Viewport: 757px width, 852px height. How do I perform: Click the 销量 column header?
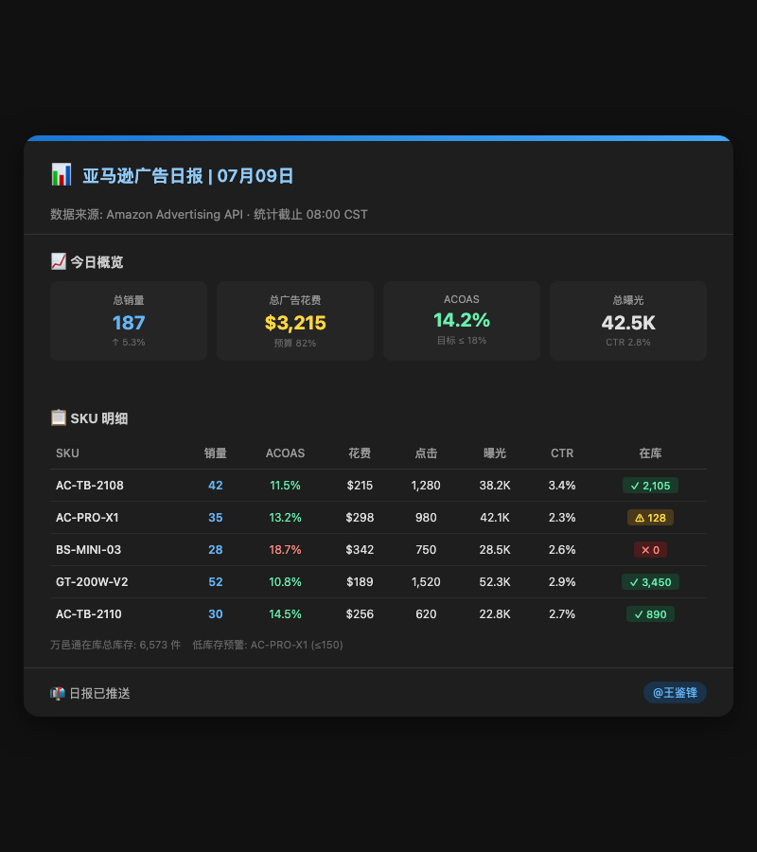tap(216, 453)
